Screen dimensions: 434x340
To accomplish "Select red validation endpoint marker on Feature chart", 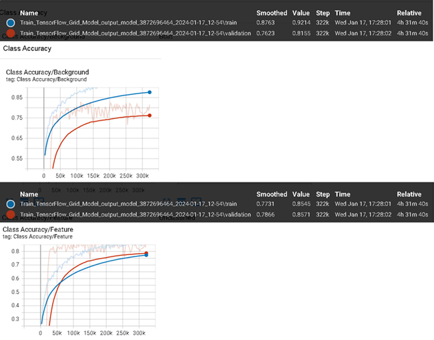I will click(x=146, y=253).
